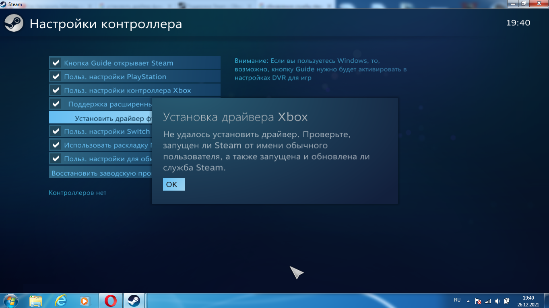The image size is (549, 308).
Task: Click the Steam title bar icon
Action: point(3,4)
